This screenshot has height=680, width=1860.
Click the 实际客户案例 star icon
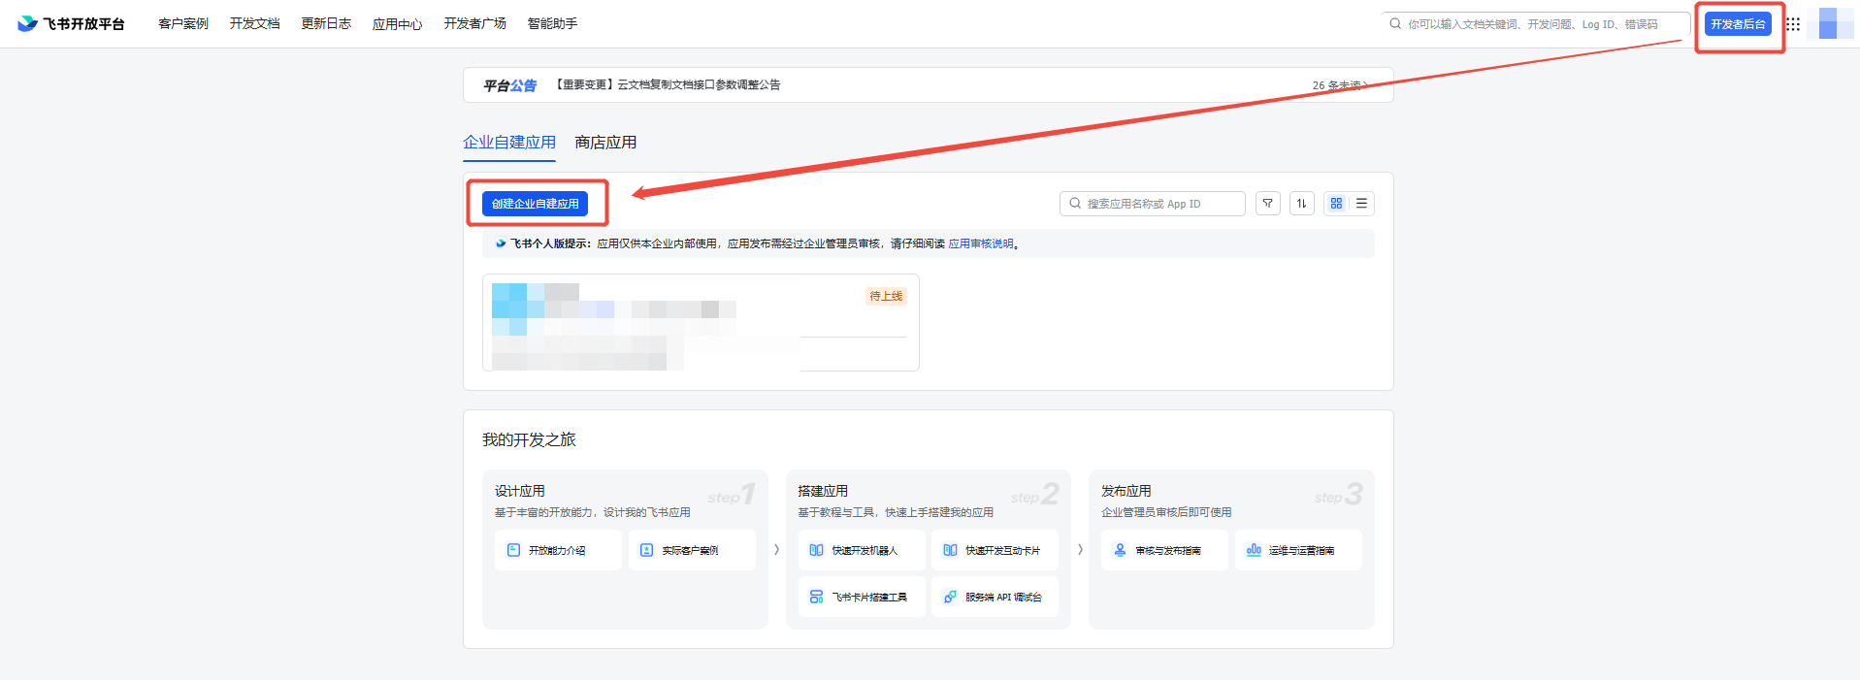click(x=647, y=550)
